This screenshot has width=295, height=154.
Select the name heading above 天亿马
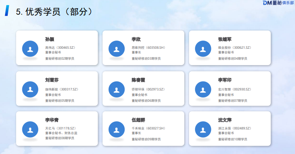click(x=52, y=120)
